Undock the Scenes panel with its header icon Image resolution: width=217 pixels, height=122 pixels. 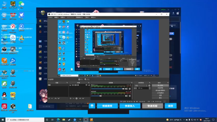click(67, 83)
